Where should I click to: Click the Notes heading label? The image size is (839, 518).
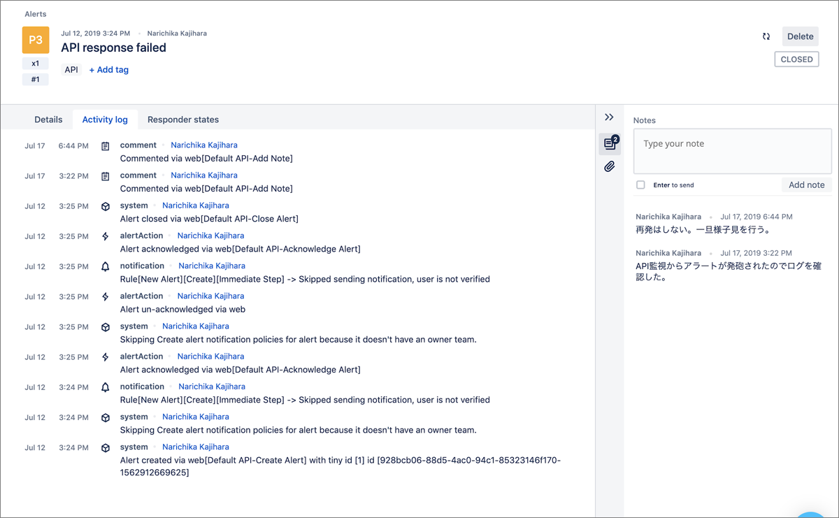tap(645, 120)
